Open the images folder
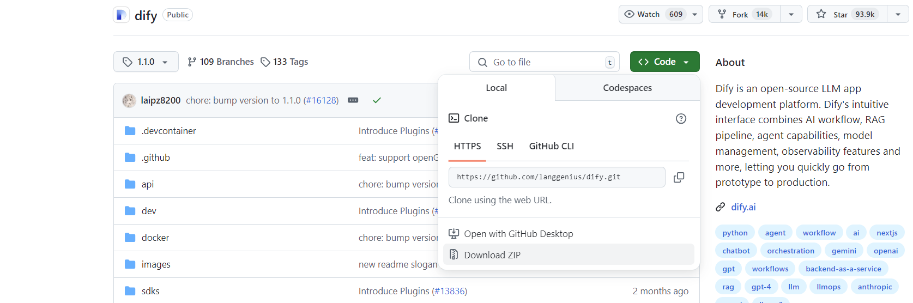The height and width of the screenshot is (303, 913). click(156, 264)
